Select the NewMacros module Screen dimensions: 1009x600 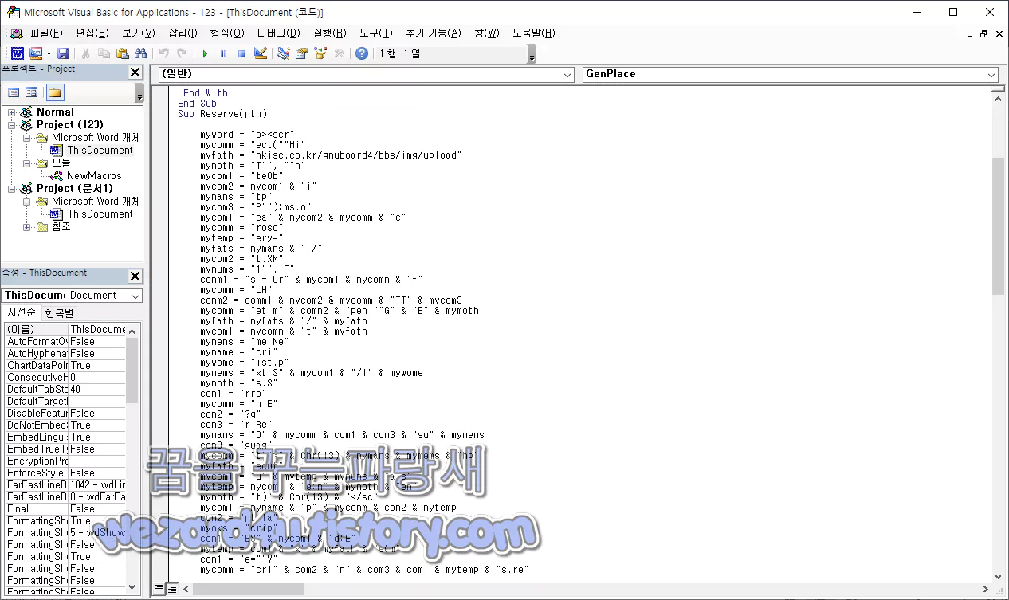pyautogui.click(x=94, y=175)
